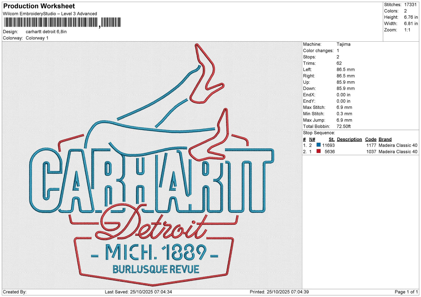Click the 'Created By:' footer label
This screenshot has width=421, height=297.
14,292
